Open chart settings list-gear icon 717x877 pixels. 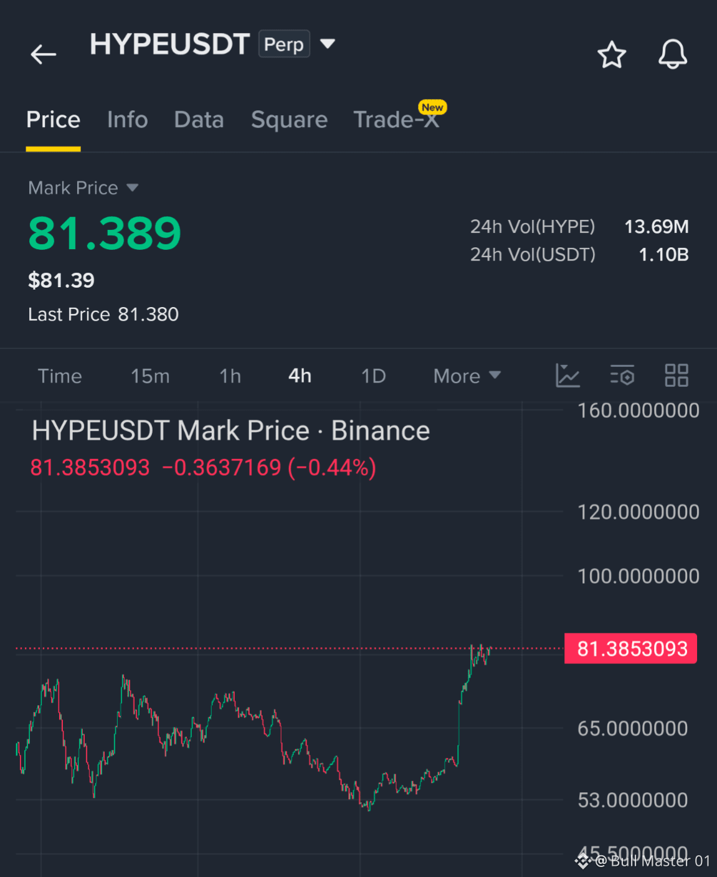point(622,376)
